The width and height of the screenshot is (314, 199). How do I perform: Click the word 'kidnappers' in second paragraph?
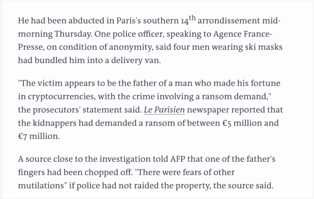pyautogui.click(x=54, y=123)
